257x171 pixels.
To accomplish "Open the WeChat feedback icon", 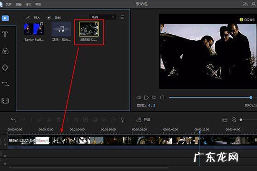I will [x=245, y=4].
